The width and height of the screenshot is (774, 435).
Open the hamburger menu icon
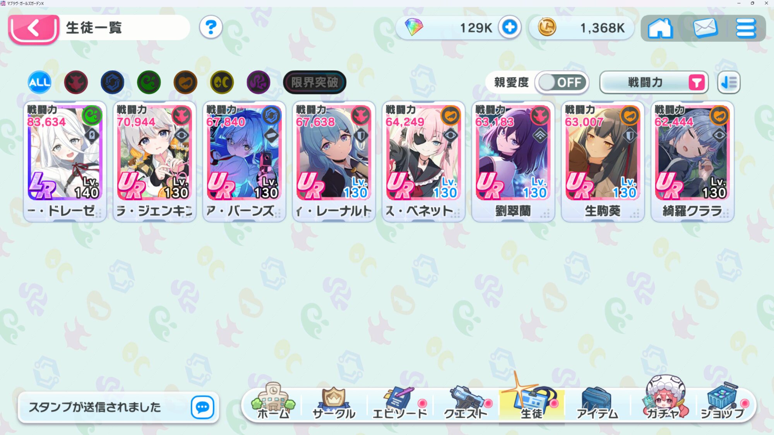coord(745,28)
